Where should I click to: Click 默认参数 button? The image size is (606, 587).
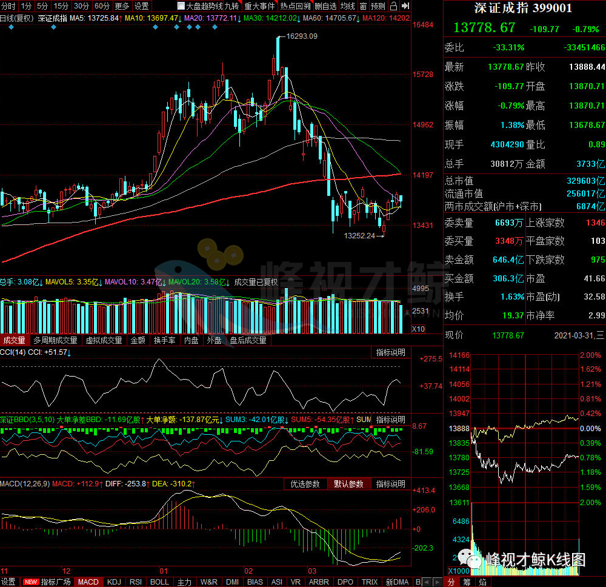pos(348,484)
